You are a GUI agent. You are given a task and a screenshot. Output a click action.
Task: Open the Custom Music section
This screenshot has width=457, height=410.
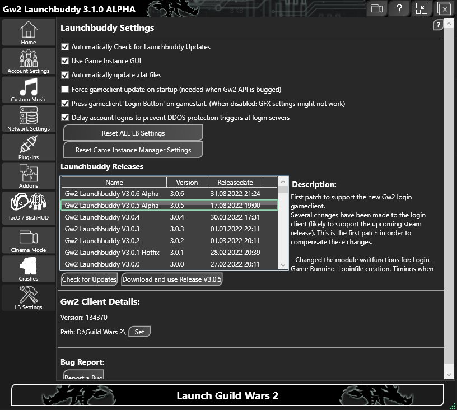click(x=29, y=90)
